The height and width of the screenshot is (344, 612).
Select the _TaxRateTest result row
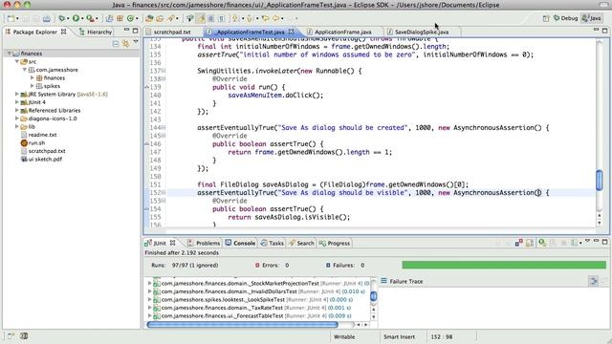(257, 308)
